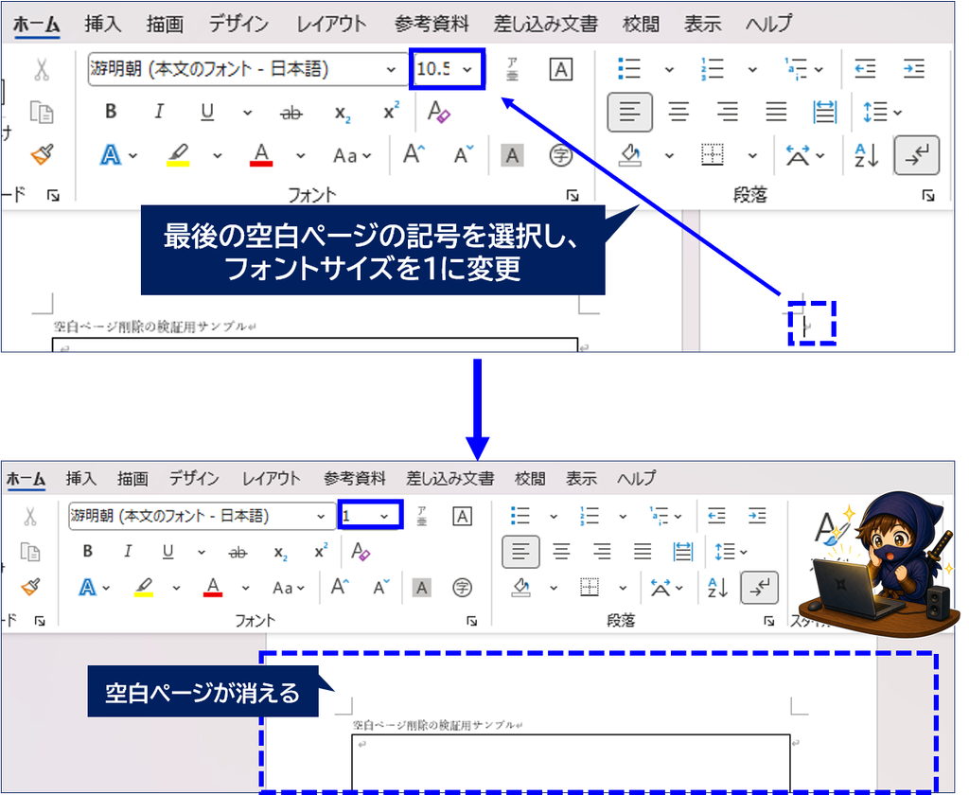Open デザイン tab in top ribbon
The height and width of the screenshot is (795, 969).
[238, 24]
